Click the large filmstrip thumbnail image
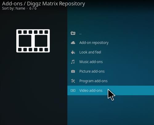154x125 pixels. click(33, 41)
